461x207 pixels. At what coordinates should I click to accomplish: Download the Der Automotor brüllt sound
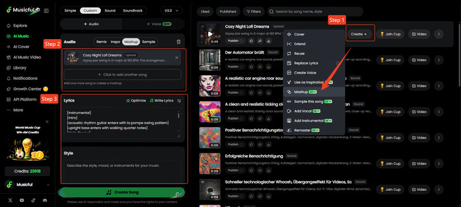[268, 67]
